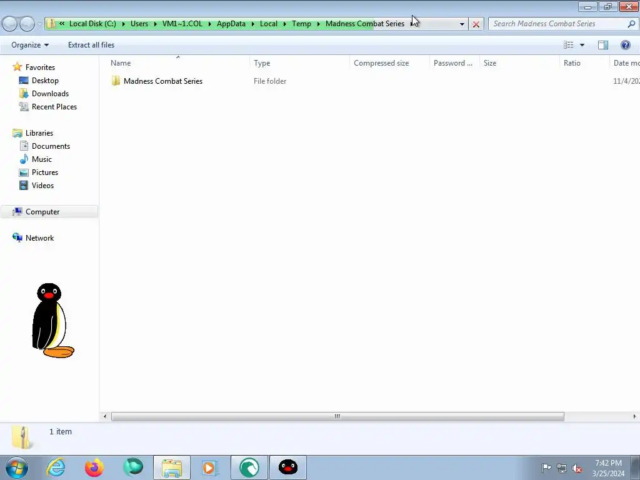Expand arrow after Local breadcrumb
Screen dimensions: 640x480
tap(285, 24)
